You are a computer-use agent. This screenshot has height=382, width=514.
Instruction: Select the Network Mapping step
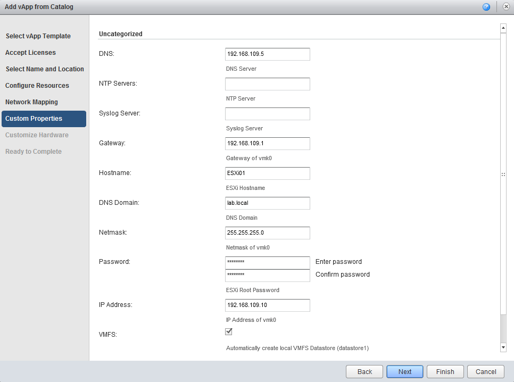click(x=31, y=102)
